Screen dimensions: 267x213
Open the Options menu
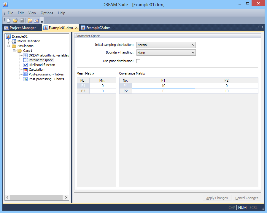pos(47,13)
